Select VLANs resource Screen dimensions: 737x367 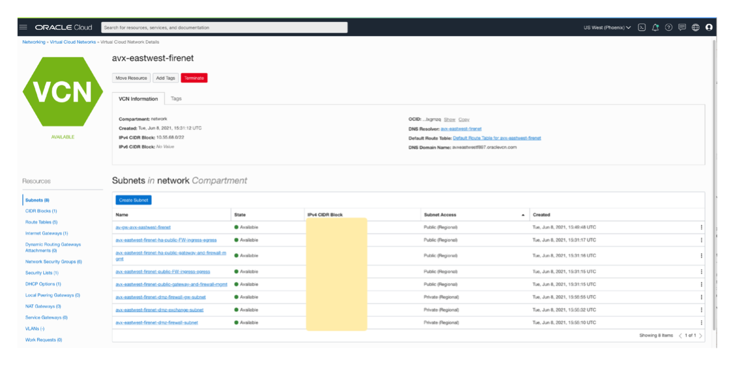pos(35,329)
